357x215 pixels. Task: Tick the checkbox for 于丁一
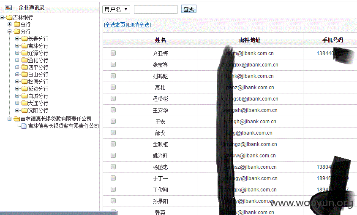pos(113,178)
